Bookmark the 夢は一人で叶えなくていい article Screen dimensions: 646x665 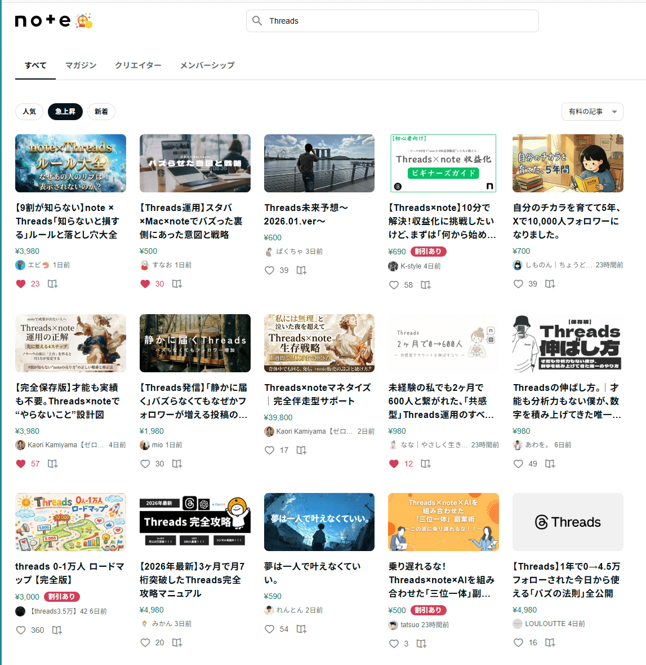point(301,629)
